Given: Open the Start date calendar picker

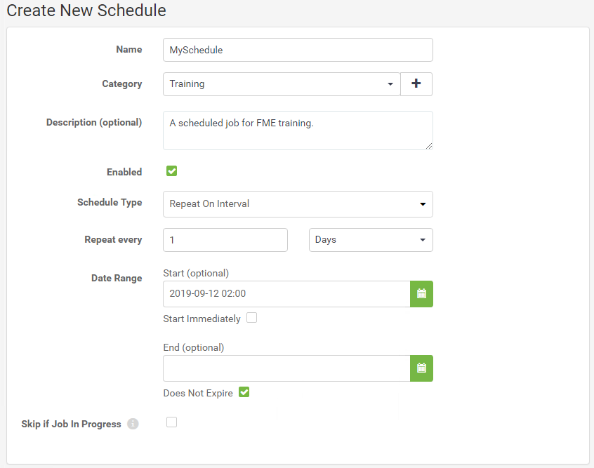Looking at the screenshot, I should click(x=421, y=294).
